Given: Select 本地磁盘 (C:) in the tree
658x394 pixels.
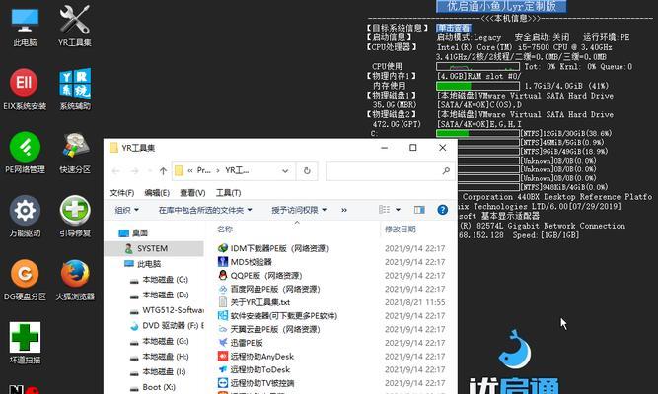Looking at the screenshot, I should pyautogui.click(x=166, y=279).
